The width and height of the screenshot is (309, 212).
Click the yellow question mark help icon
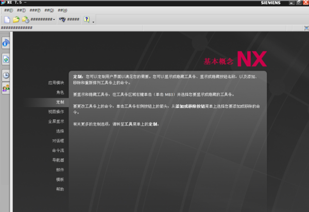click(x=87, y=19)
